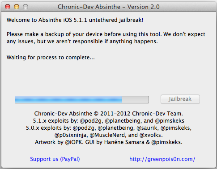Viewport: 217px width, 169px height.
Task: Click the Jailbreak button
Action: (x=180, y=99)
